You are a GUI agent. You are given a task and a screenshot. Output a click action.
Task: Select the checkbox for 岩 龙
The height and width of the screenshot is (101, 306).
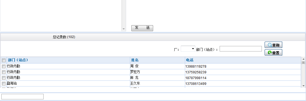4,78
